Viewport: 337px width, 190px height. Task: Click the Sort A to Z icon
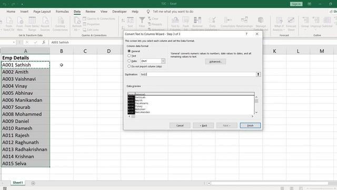(x=123, y=21)
